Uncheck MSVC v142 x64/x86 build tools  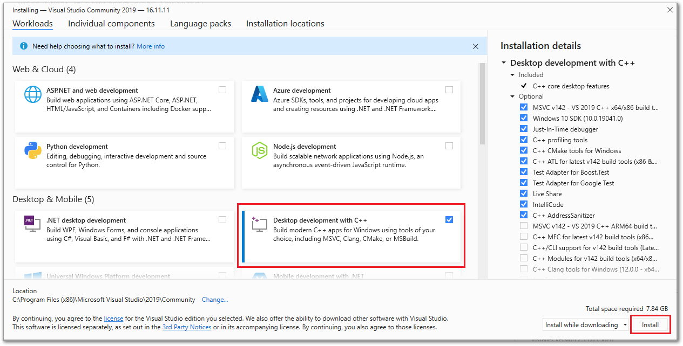click(523, 107)
